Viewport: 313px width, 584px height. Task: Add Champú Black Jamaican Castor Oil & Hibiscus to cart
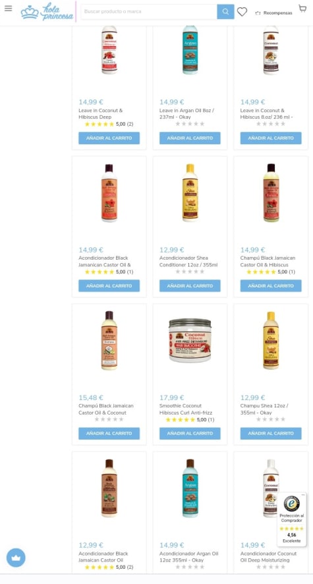[271, 285]
